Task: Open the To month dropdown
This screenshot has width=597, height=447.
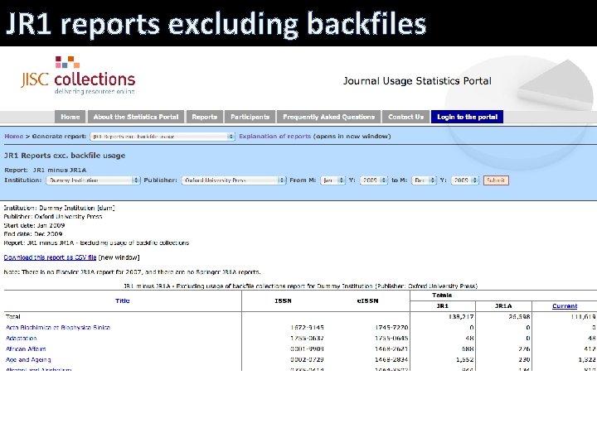Action: point(424,180)
